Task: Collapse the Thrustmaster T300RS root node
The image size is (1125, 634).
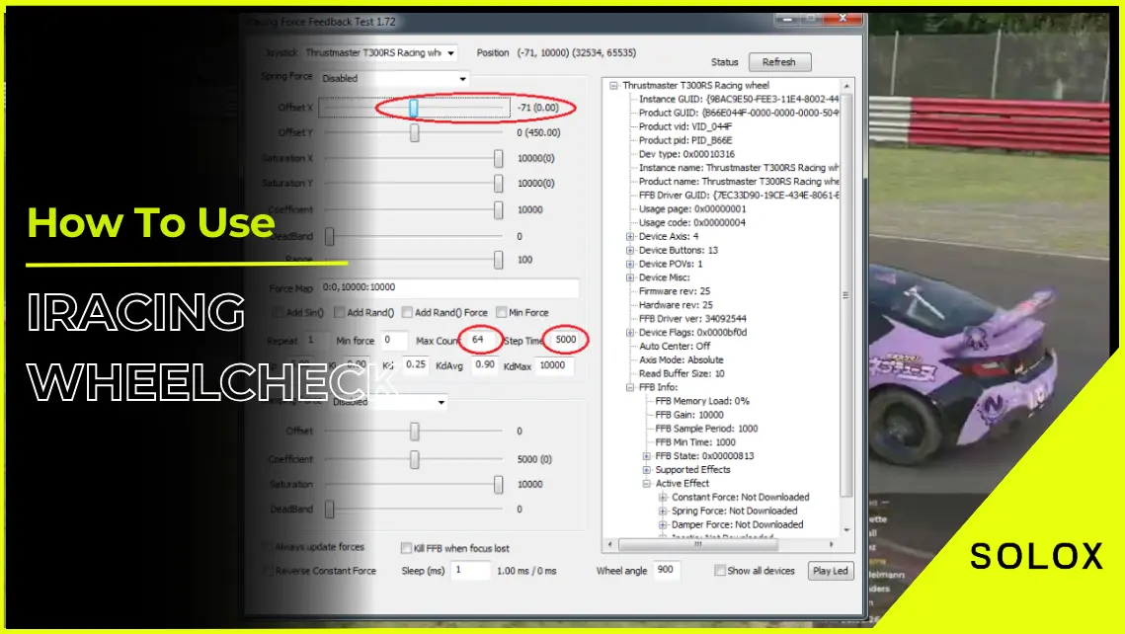Action: 614,86
